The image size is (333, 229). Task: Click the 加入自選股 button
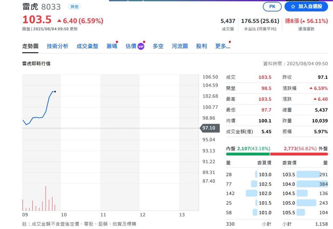pyautogui.click(x=306, y=7)
